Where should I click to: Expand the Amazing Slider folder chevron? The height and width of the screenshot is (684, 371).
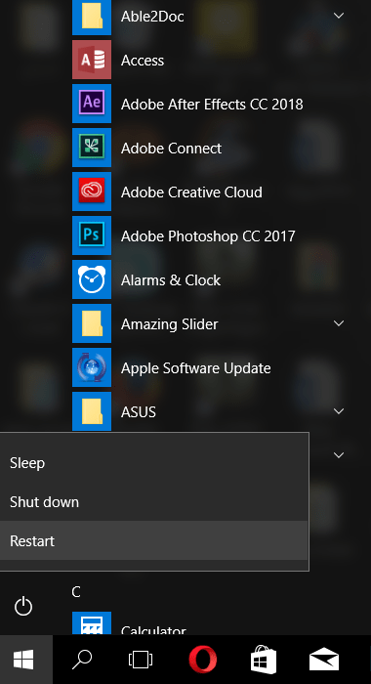pyautogui.click(x=339, y=323)
